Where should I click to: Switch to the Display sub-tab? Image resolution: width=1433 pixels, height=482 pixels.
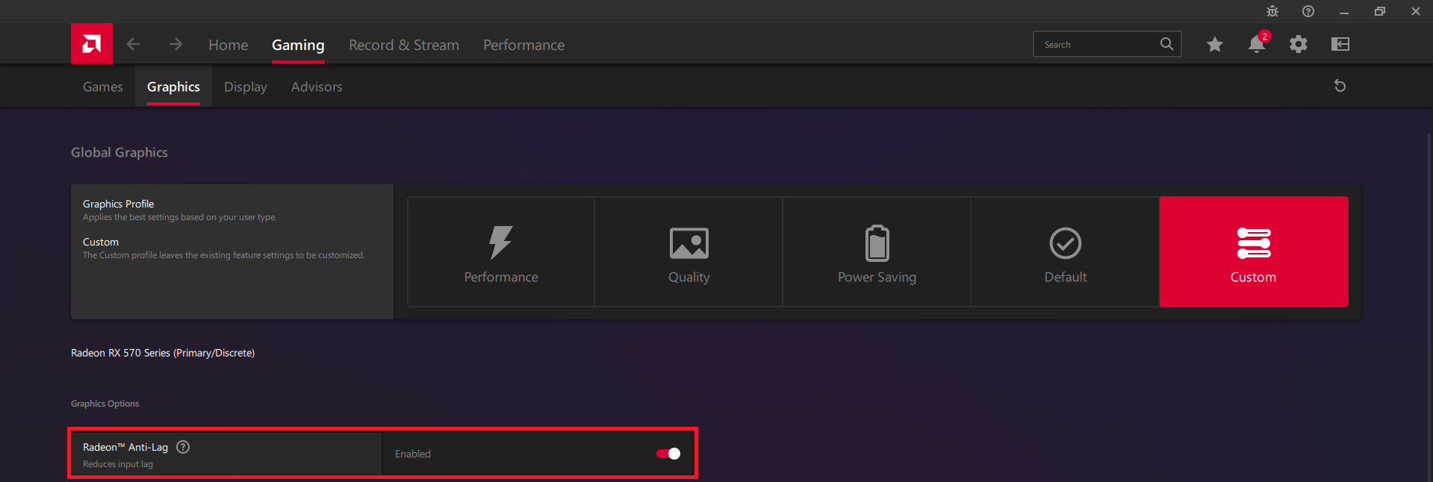(246, 87)
